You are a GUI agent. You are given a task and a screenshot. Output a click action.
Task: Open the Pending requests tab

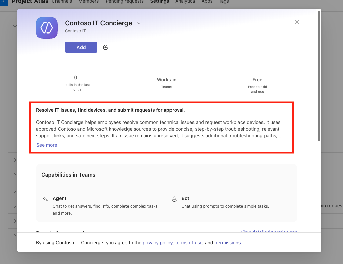(124, 2)
